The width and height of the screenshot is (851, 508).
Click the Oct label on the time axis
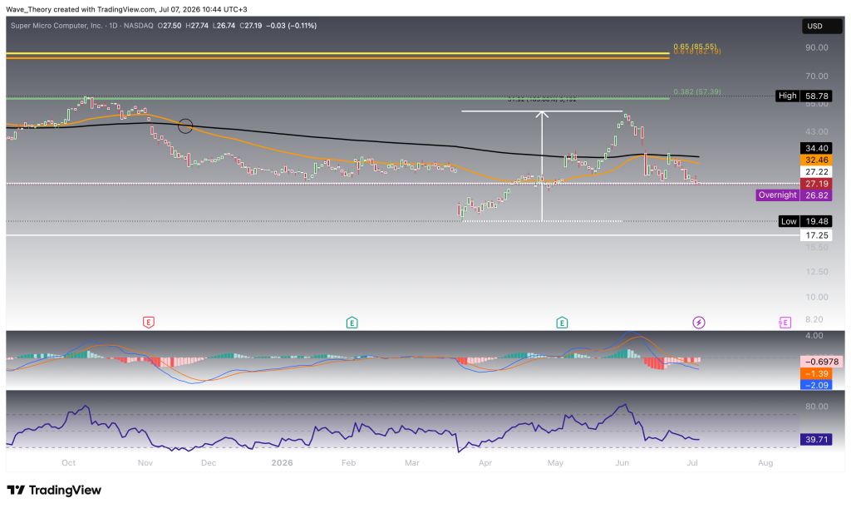tap(68, 463)
